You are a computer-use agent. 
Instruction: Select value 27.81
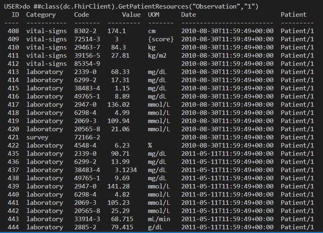[120, 56]
